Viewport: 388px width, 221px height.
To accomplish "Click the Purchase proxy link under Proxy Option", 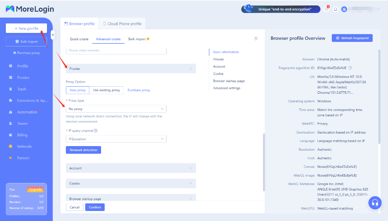I will [139, 90].
